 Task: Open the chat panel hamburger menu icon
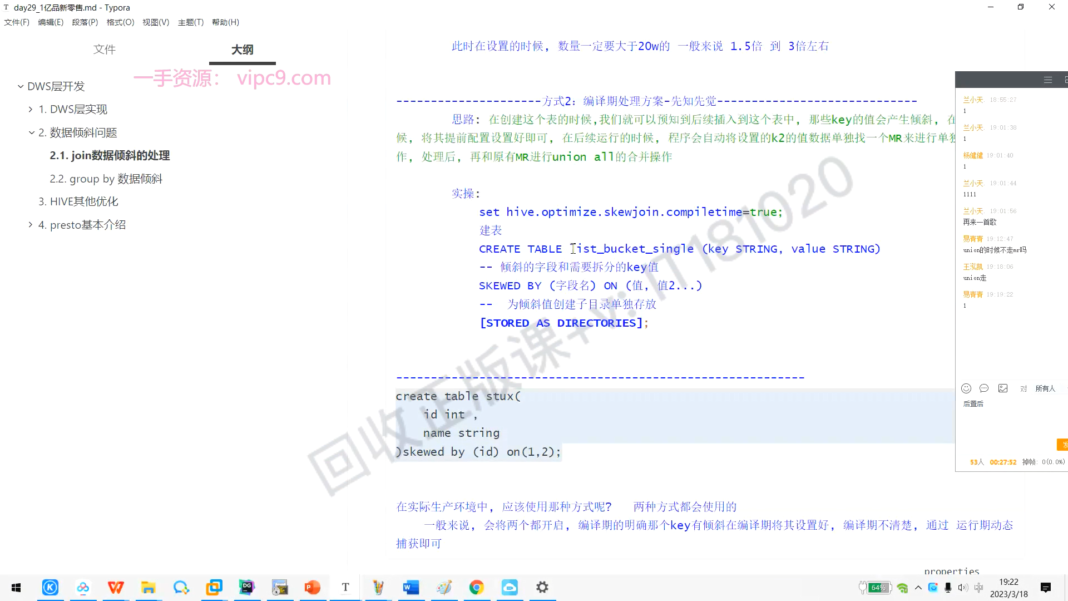tap(1048, 80)
